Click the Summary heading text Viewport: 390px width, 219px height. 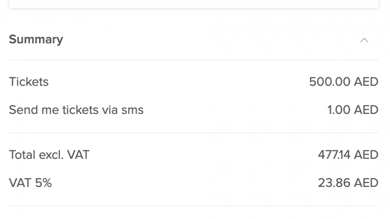point(36,39)
